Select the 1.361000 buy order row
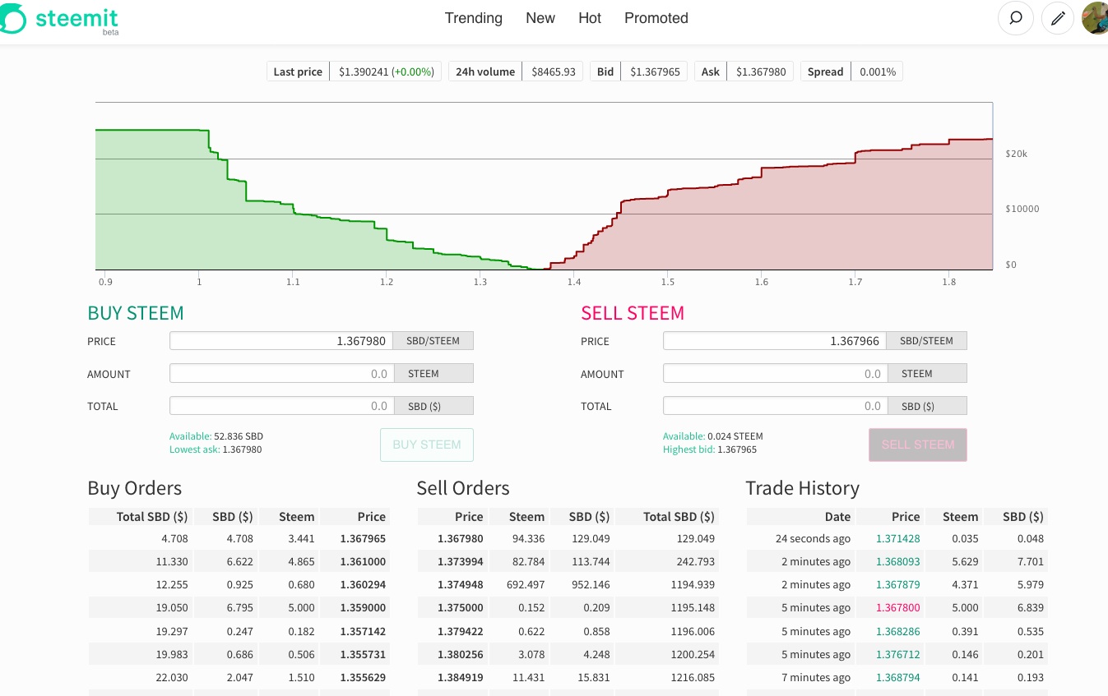 [x=238, y=562]
